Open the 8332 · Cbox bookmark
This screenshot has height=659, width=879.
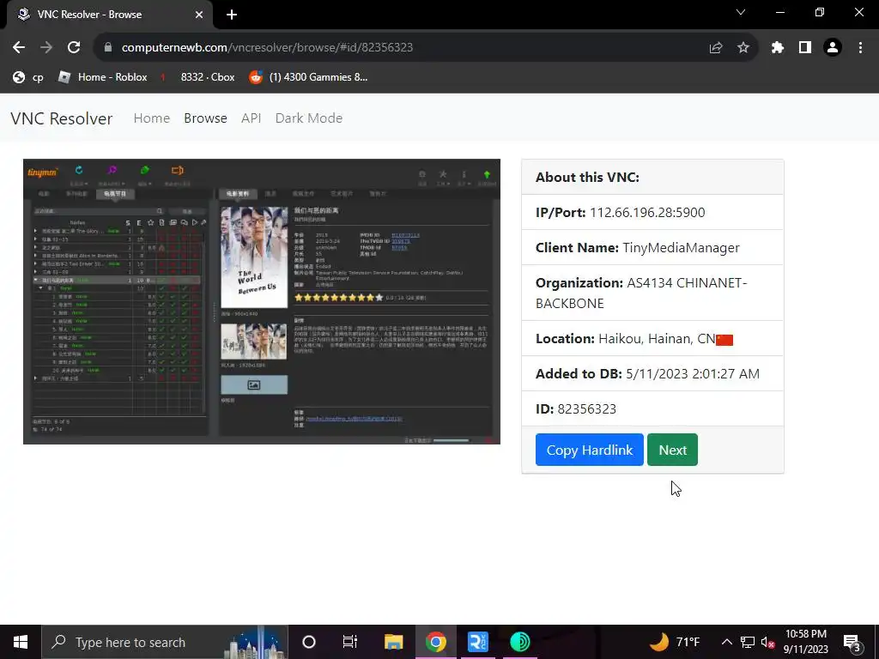click(197, 77)
